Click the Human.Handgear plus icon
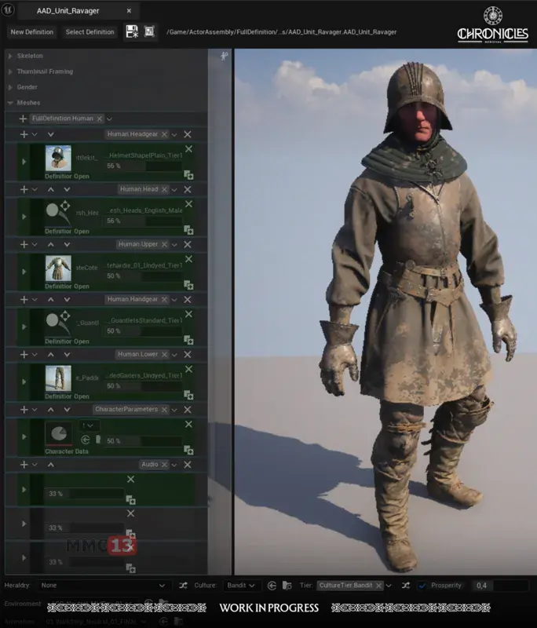Screen dimensions: 537x628 coord(24,299)
